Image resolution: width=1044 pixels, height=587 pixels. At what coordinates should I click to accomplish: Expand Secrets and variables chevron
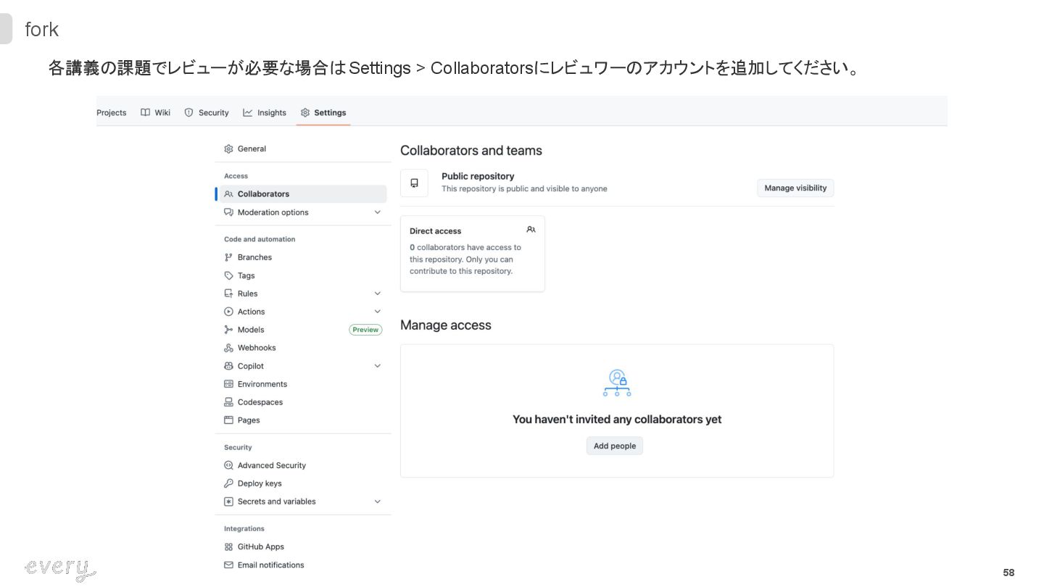pos(377,501)
